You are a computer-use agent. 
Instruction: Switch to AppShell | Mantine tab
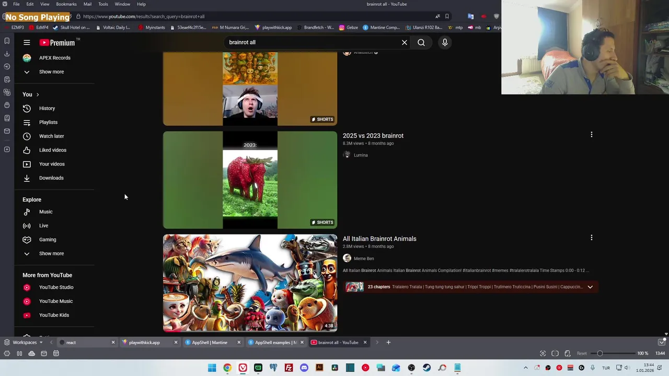[212, 343]
